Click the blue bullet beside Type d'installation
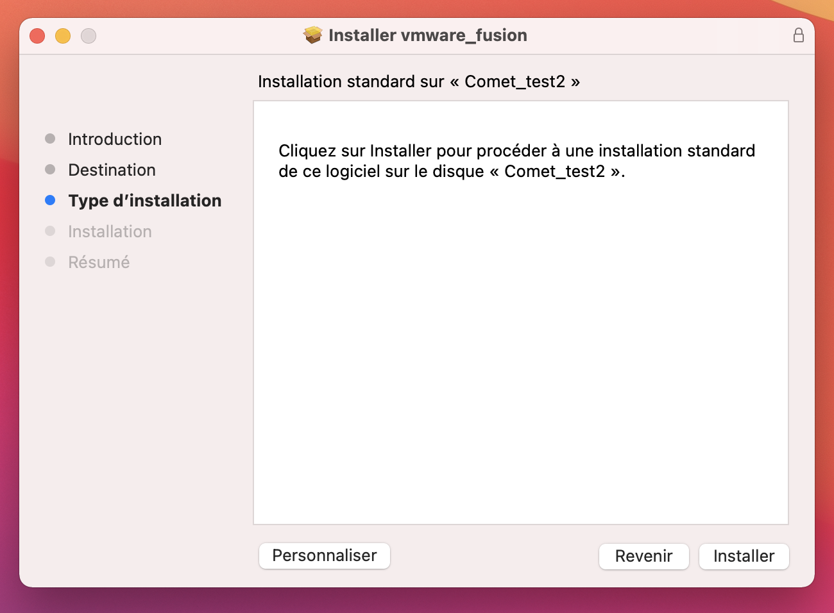The height and width of the screenshot is (613, 834). click(50, 200)
